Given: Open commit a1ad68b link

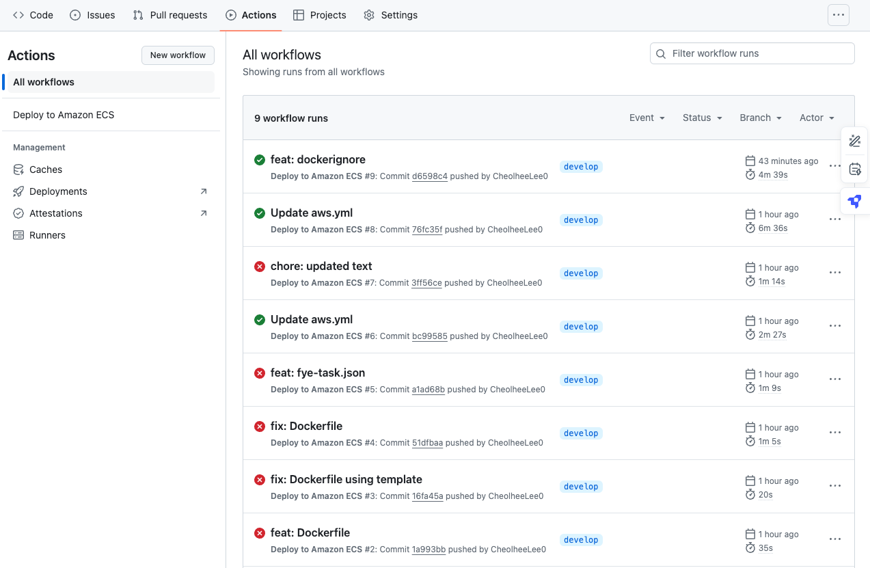Looking at the screenshot, I should pos(429,390).
